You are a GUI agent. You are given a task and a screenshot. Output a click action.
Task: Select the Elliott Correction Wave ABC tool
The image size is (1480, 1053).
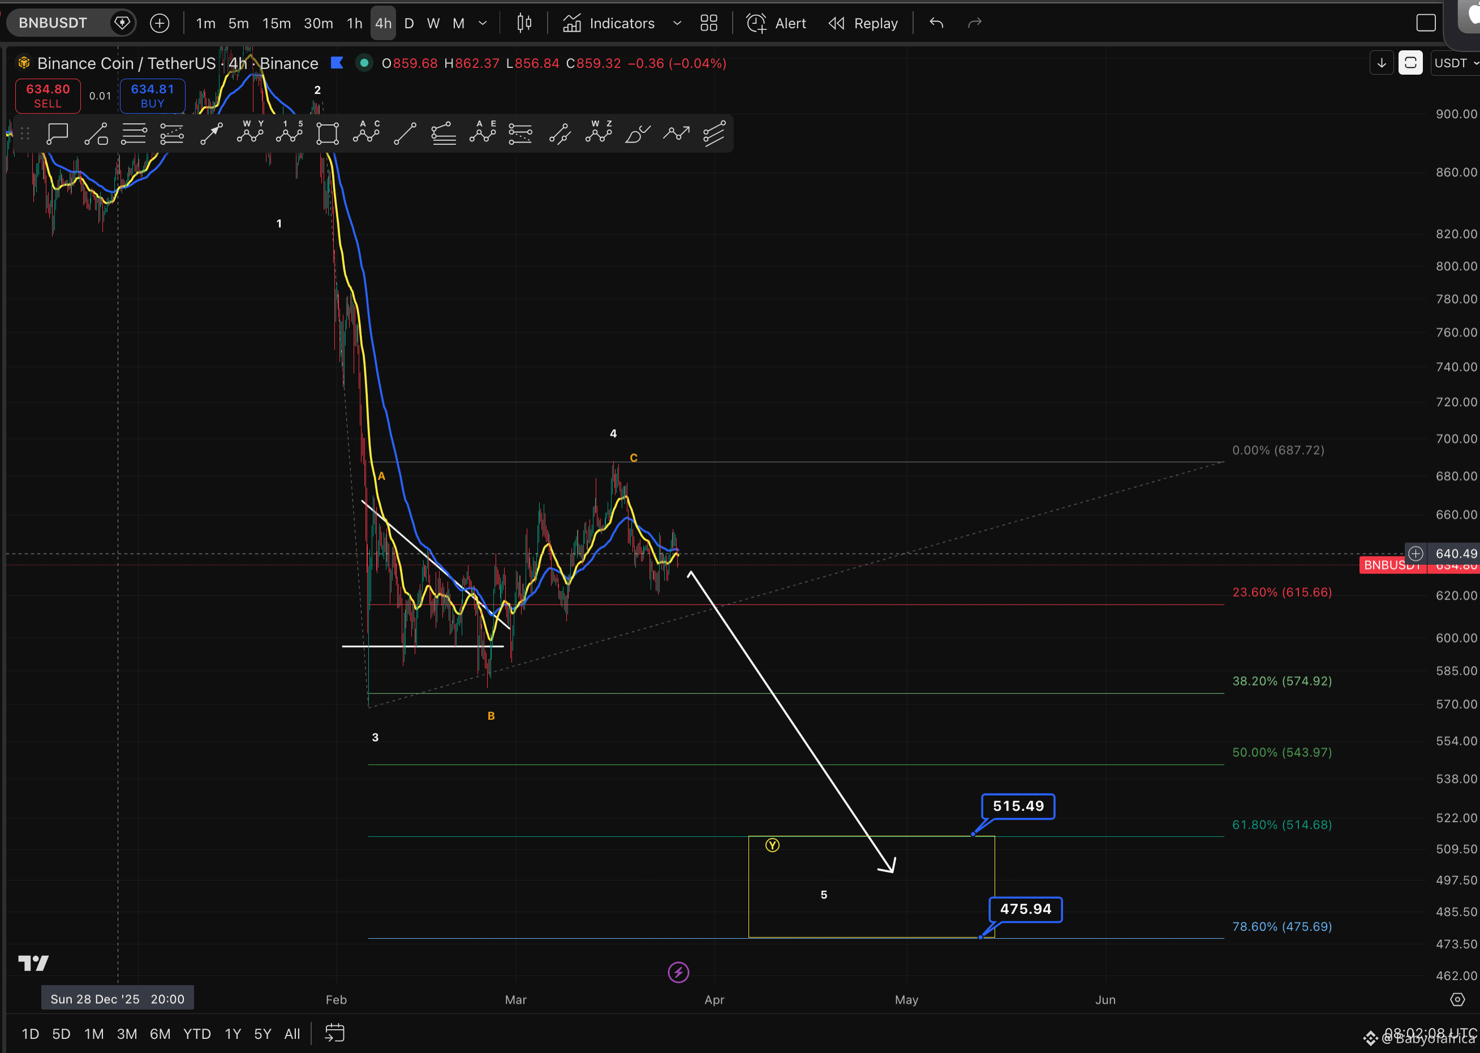367,132
